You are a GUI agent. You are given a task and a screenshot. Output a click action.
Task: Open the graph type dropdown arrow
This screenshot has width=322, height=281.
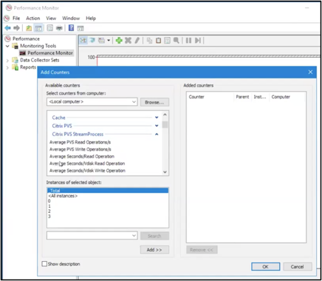pos(109,41)
